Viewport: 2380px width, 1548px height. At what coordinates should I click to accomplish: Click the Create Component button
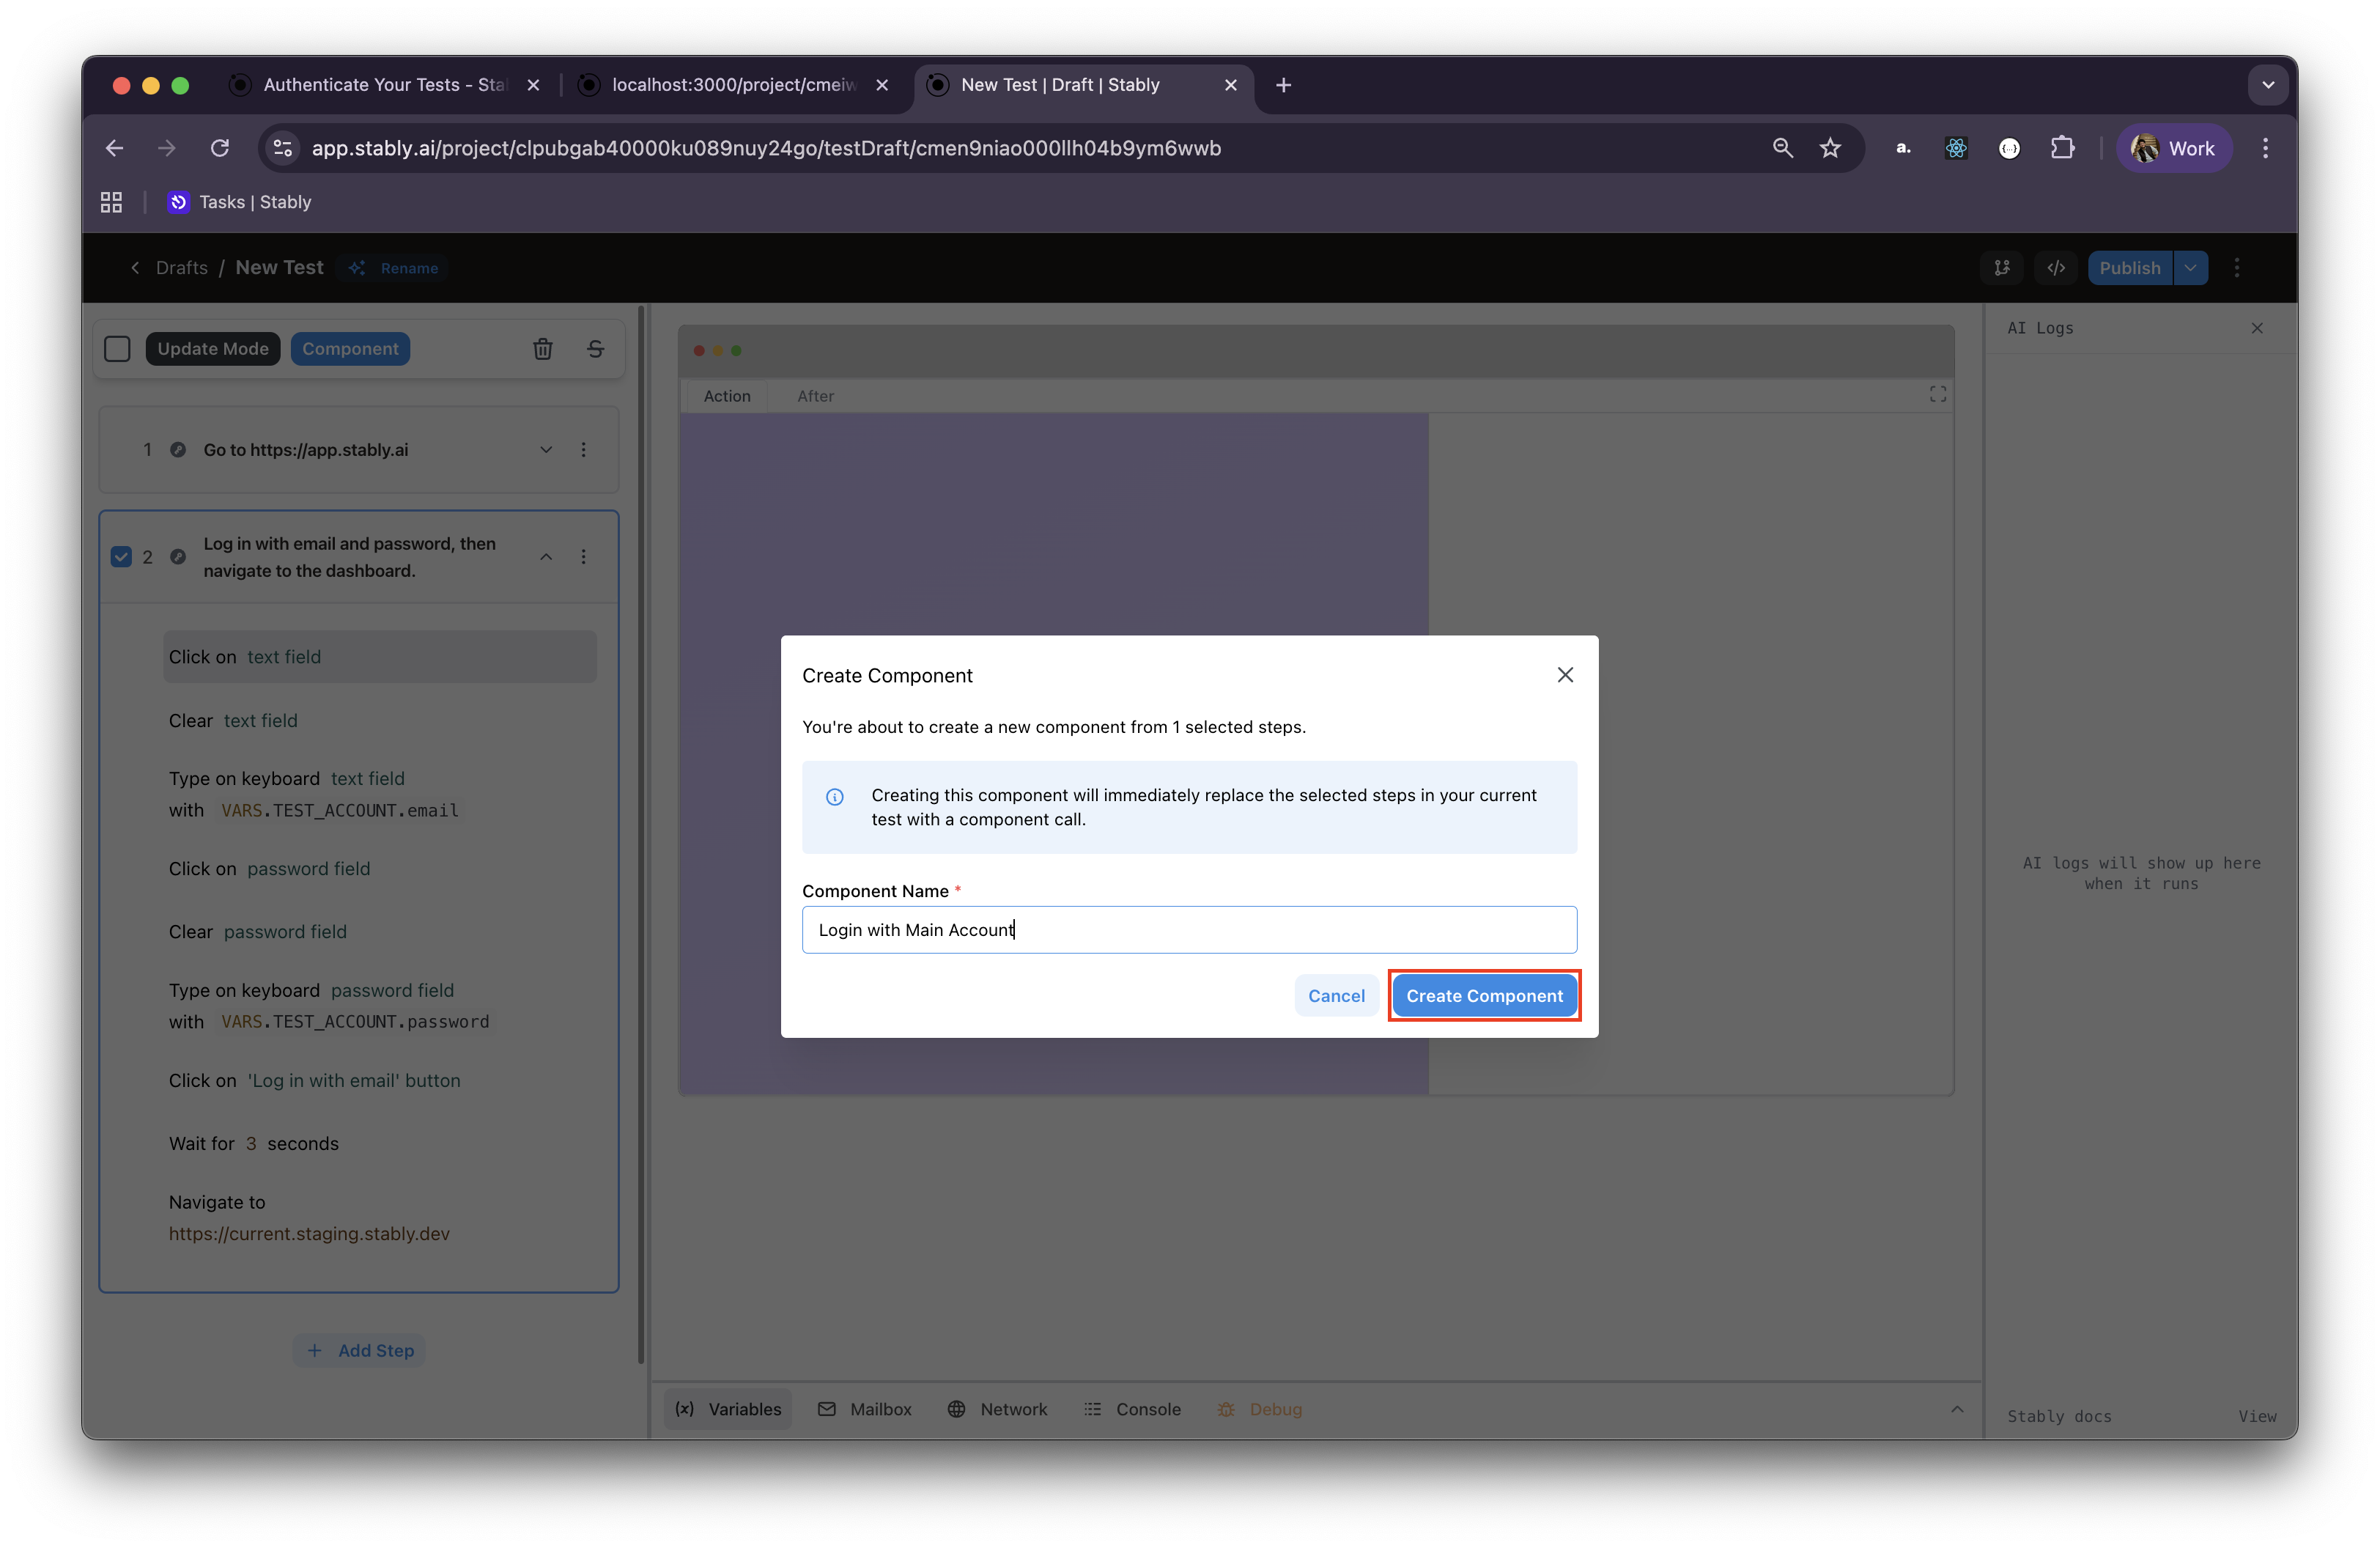(1484, 995)
